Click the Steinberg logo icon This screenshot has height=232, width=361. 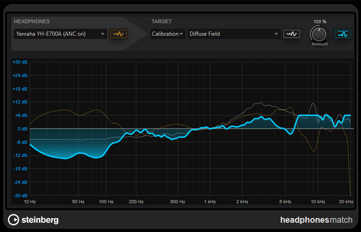pyautogui.click(x=13, y=219)
